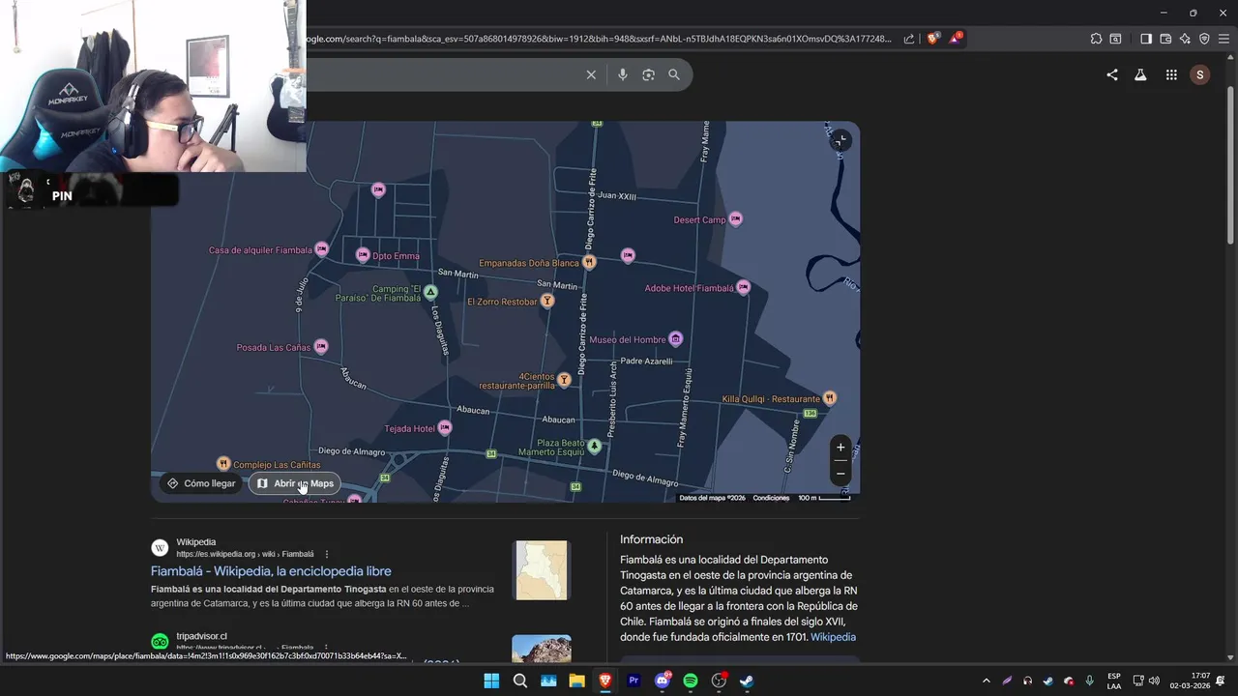Open Google Lens image search icon
Viewport: 1238px width, 696px height.
click(x=648, y=74)
